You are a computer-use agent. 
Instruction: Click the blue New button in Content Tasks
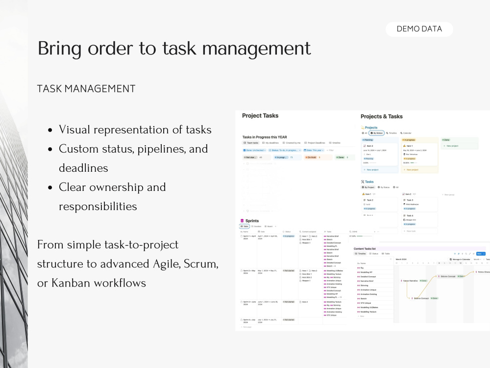[x=481, y=254]
